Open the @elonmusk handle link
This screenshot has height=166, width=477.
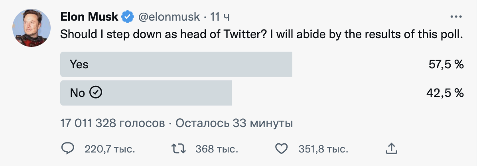pyautogui.click(x=169, y=17)
